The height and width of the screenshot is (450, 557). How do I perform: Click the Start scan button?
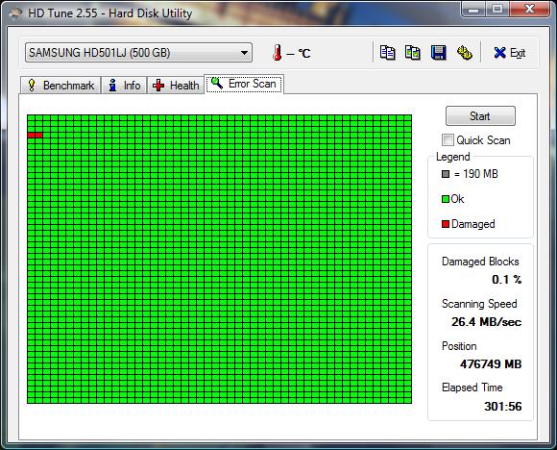click(480, 116)
